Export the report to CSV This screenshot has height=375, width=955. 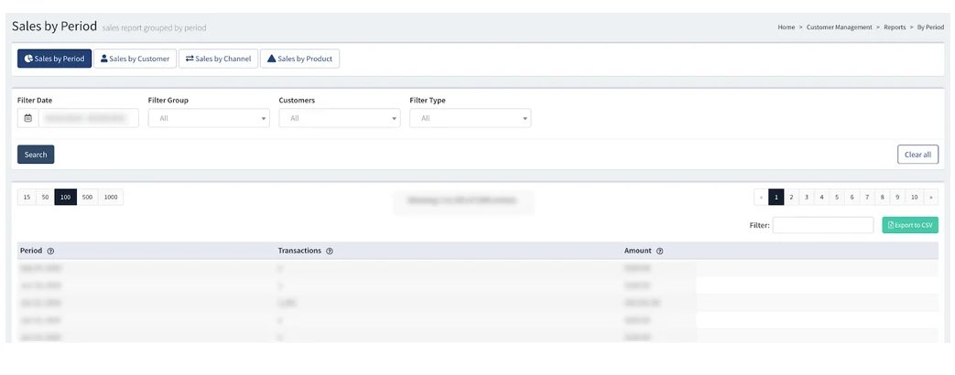[x=910, y=225]
